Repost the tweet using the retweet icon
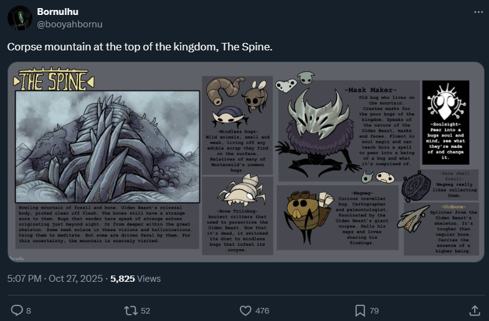 131,309
